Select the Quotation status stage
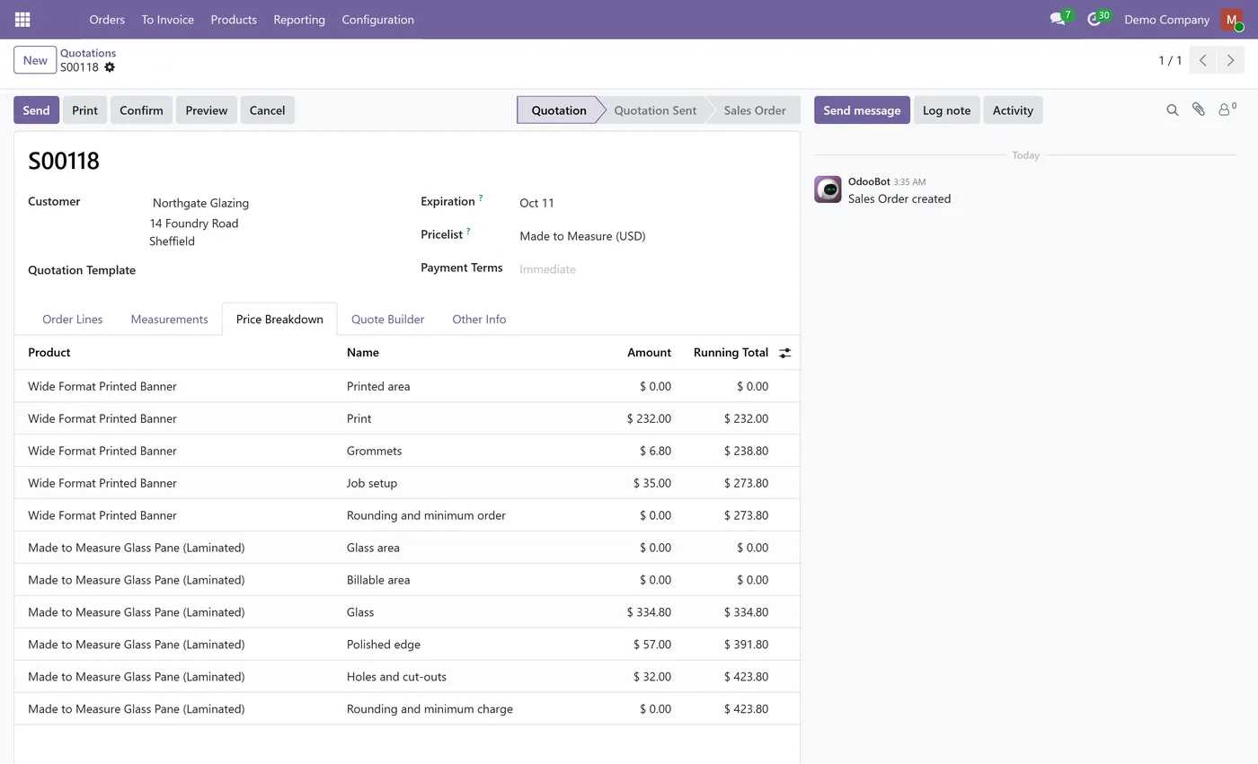This screenshot has width=1258, height=764. (x=558, y=110)
